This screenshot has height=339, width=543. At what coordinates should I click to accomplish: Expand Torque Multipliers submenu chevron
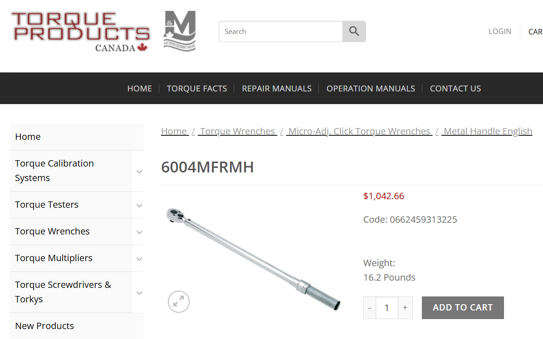139,259
